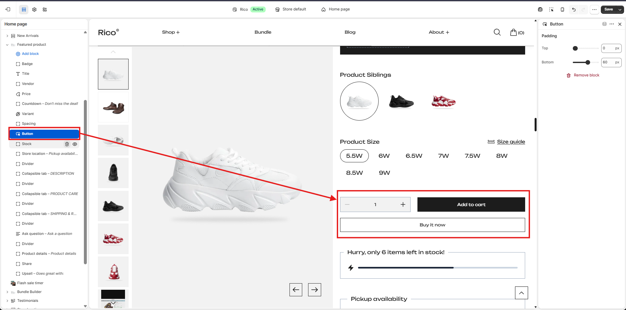The width and height of the screenshot is (626, 310).
Task: Toggle visibility of the Stock block
Action: [x=75, y=144]
